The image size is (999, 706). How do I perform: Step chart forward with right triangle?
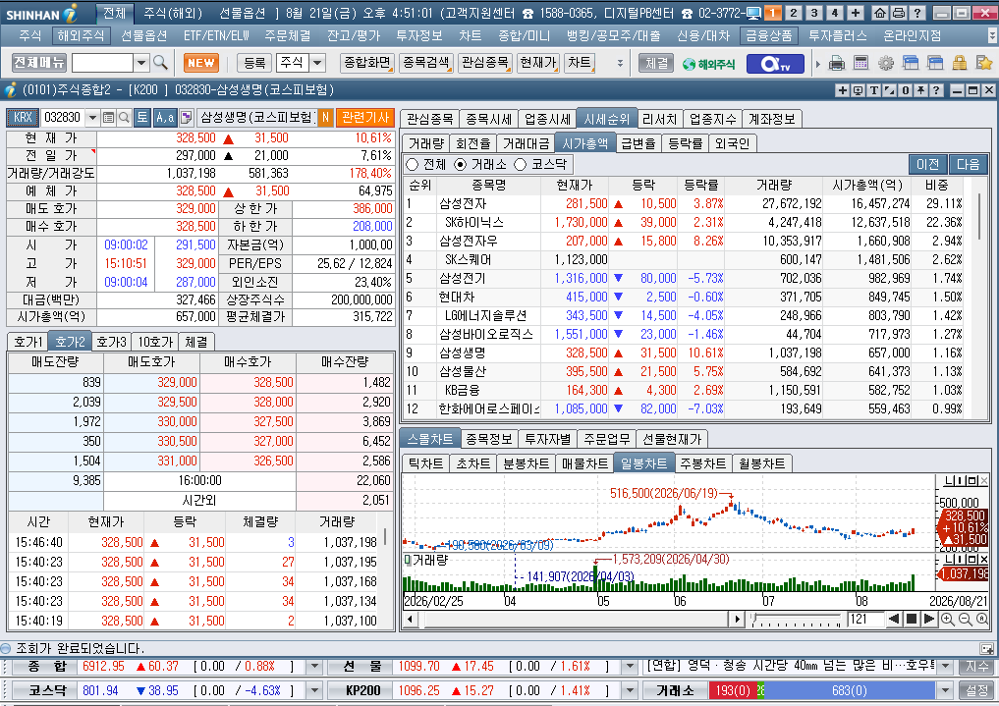[929, 619]
